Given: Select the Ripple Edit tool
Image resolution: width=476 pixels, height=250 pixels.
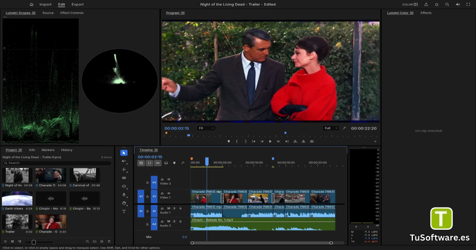Looking at the screenshot, I should coord(124,170).
